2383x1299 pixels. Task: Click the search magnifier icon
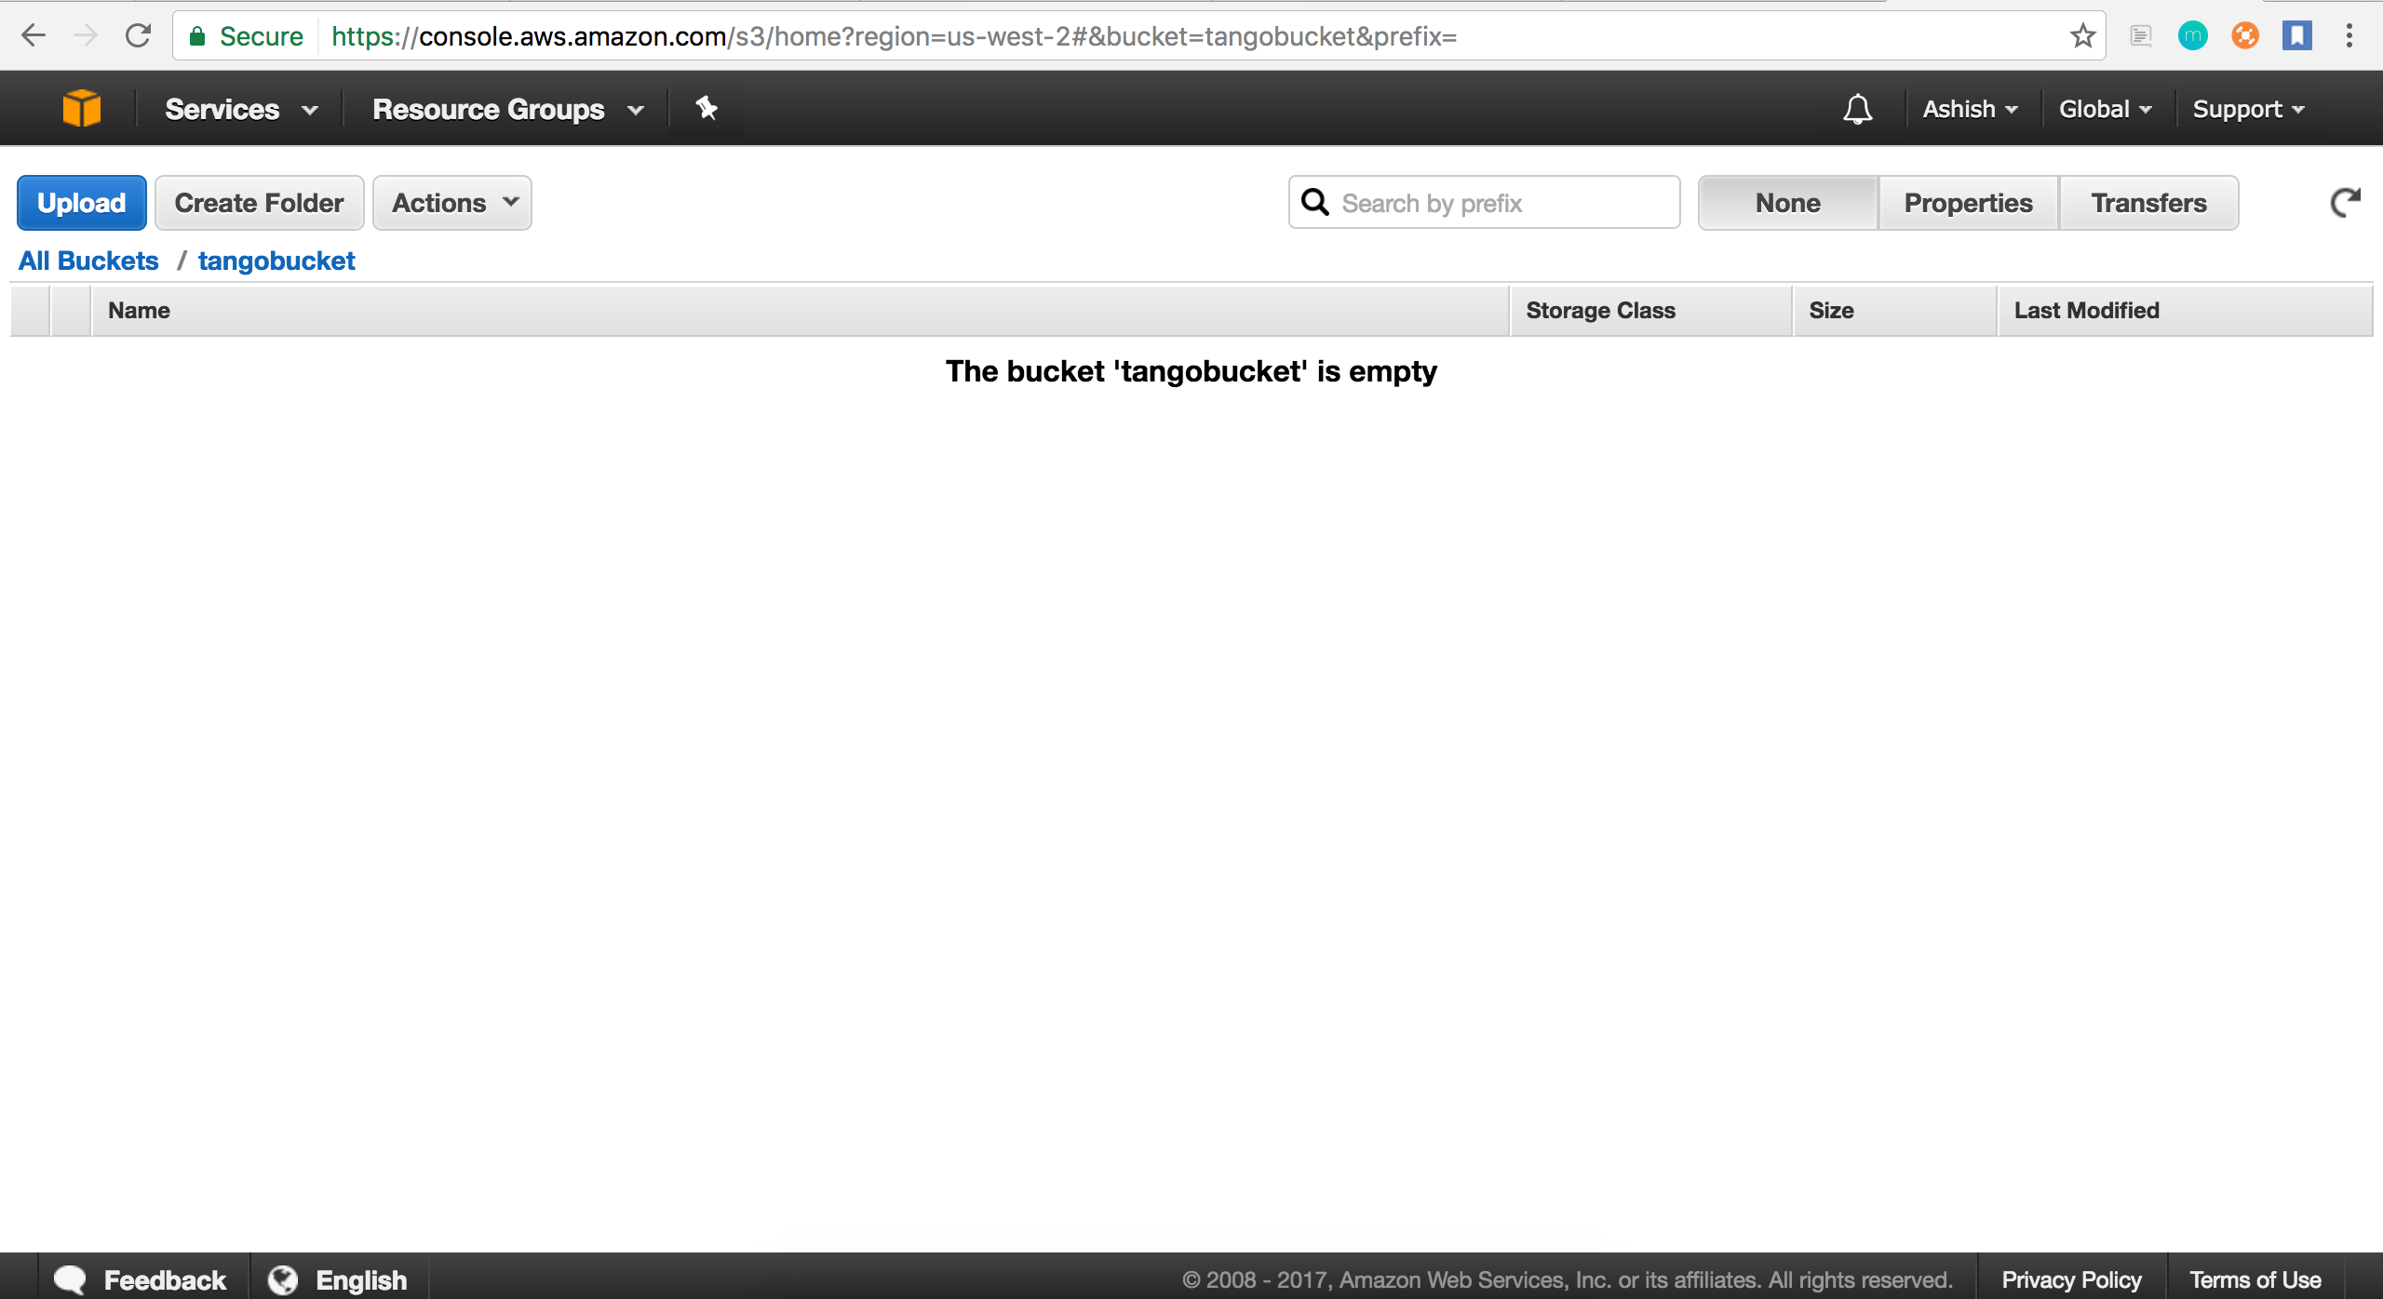point(1314,202)
